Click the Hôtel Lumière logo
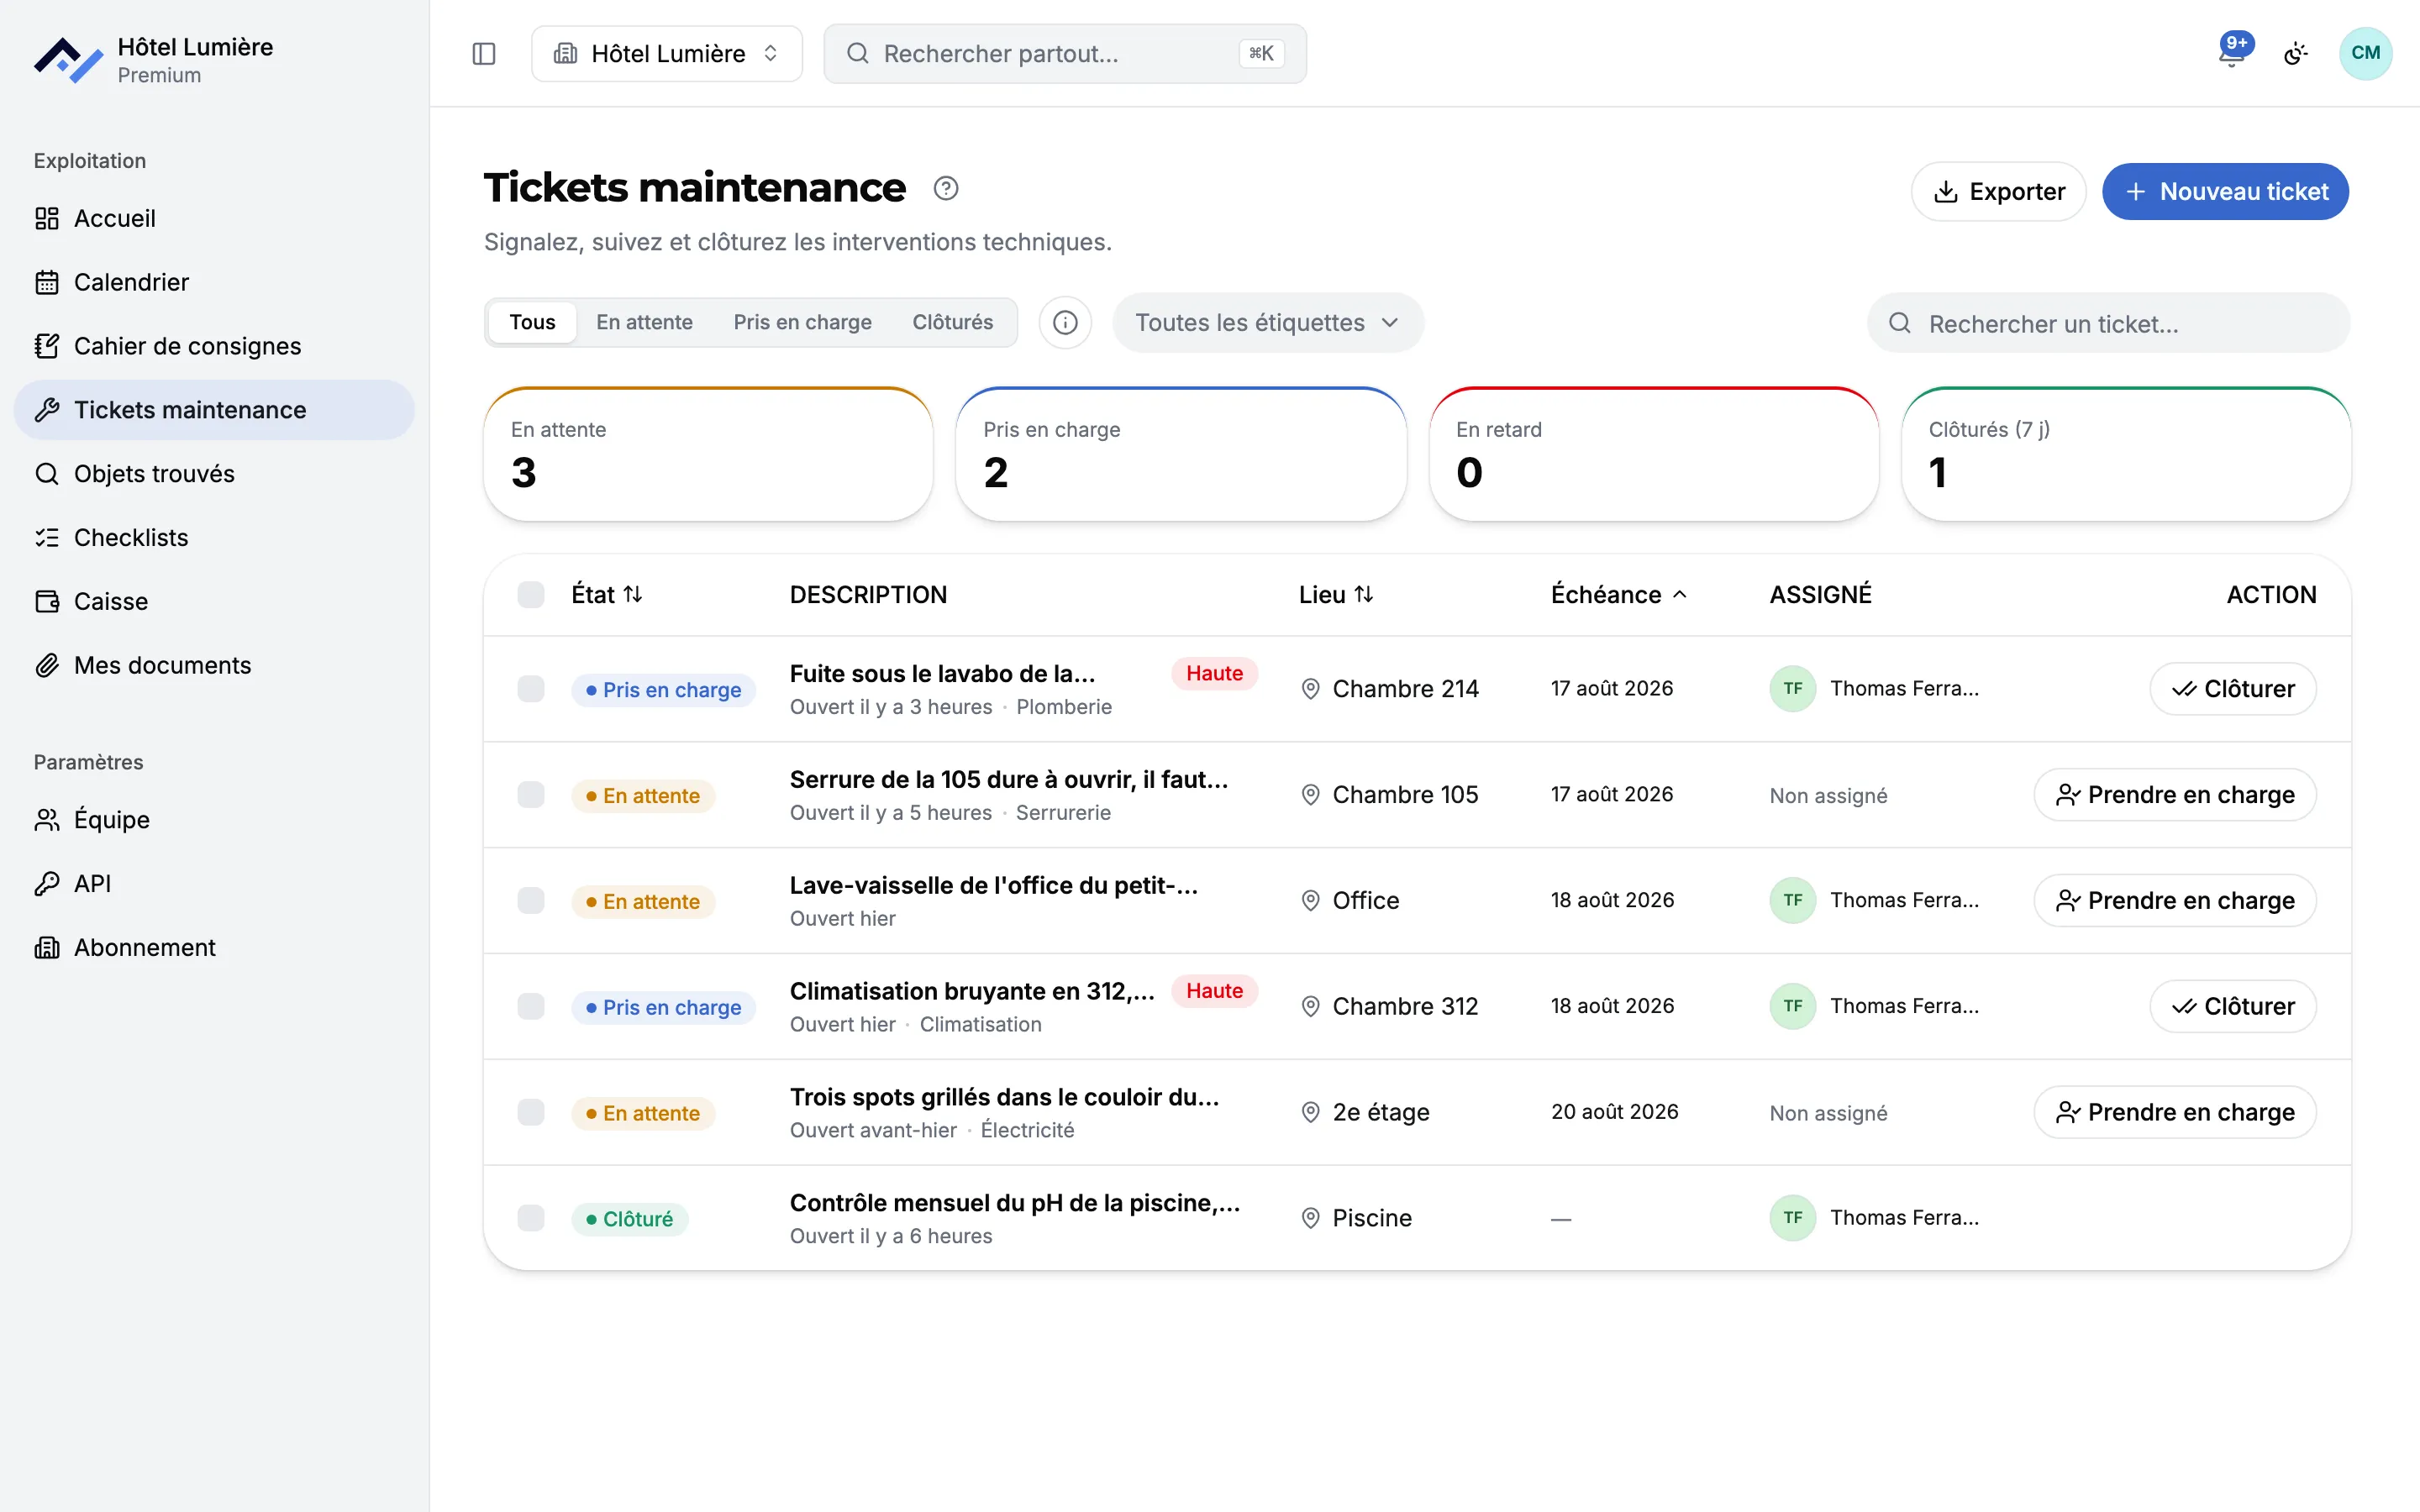 click(x=68, y=60)
